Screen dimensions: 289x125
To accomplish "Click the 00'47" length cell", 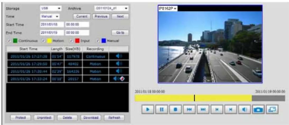I will point(57,64).
